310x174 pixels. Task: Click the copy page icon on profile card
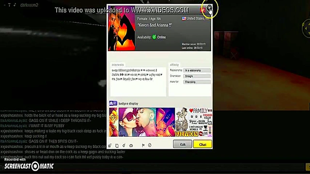coord(117,145)
